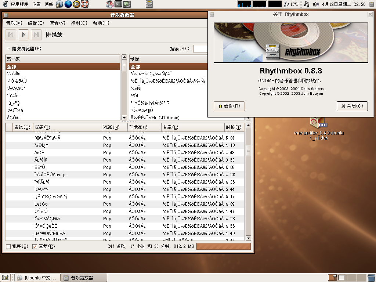Click the 关闭(C) button in About dialog
Screen dimensions: 376x282
tap(352, 106)
